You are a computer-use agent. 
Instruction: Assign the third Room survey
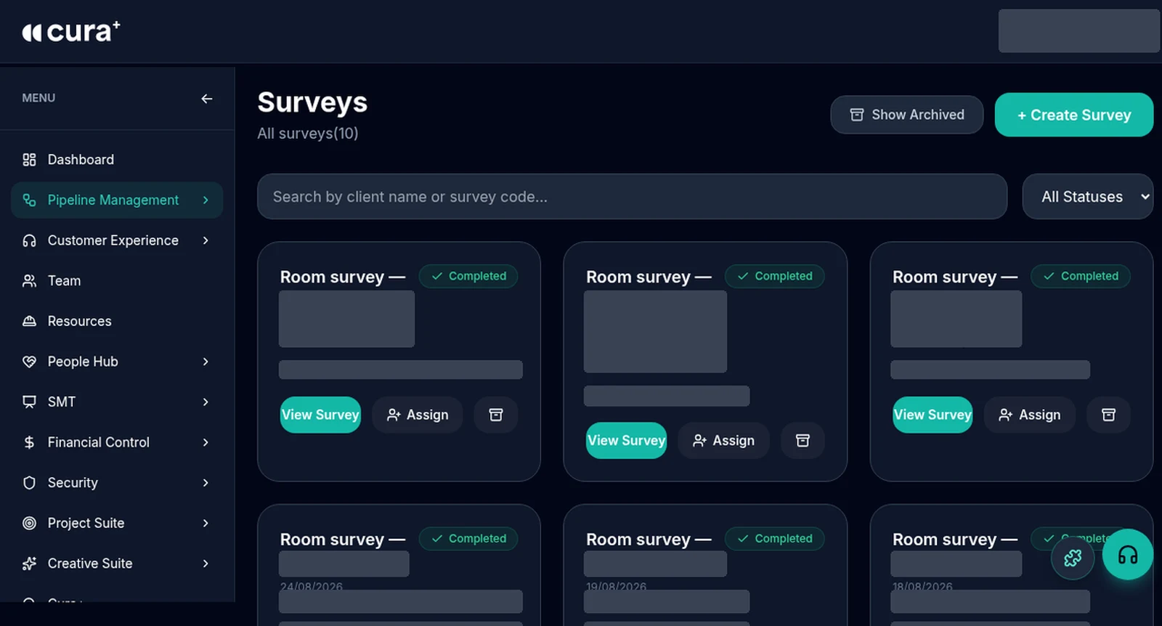point(1030,415)
